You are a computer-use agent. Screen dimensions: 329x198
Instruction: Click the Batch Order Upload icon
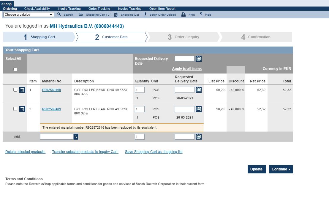coord(145,14)
